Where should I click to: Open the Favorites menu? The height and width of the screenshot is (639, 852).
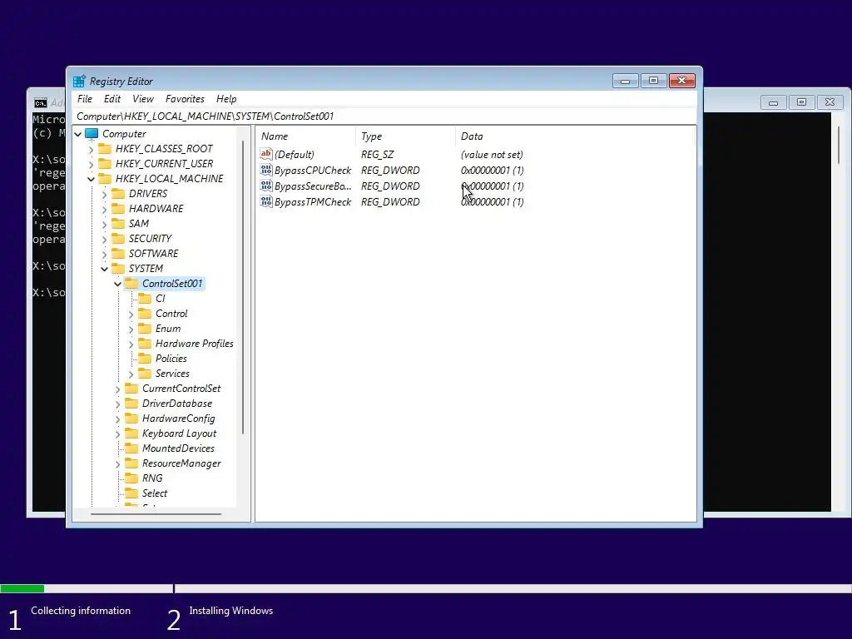[185, 99]
